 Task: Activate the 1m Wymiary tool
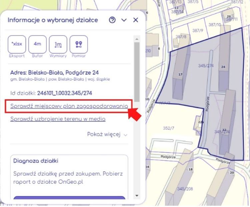[x=58, y=45]
